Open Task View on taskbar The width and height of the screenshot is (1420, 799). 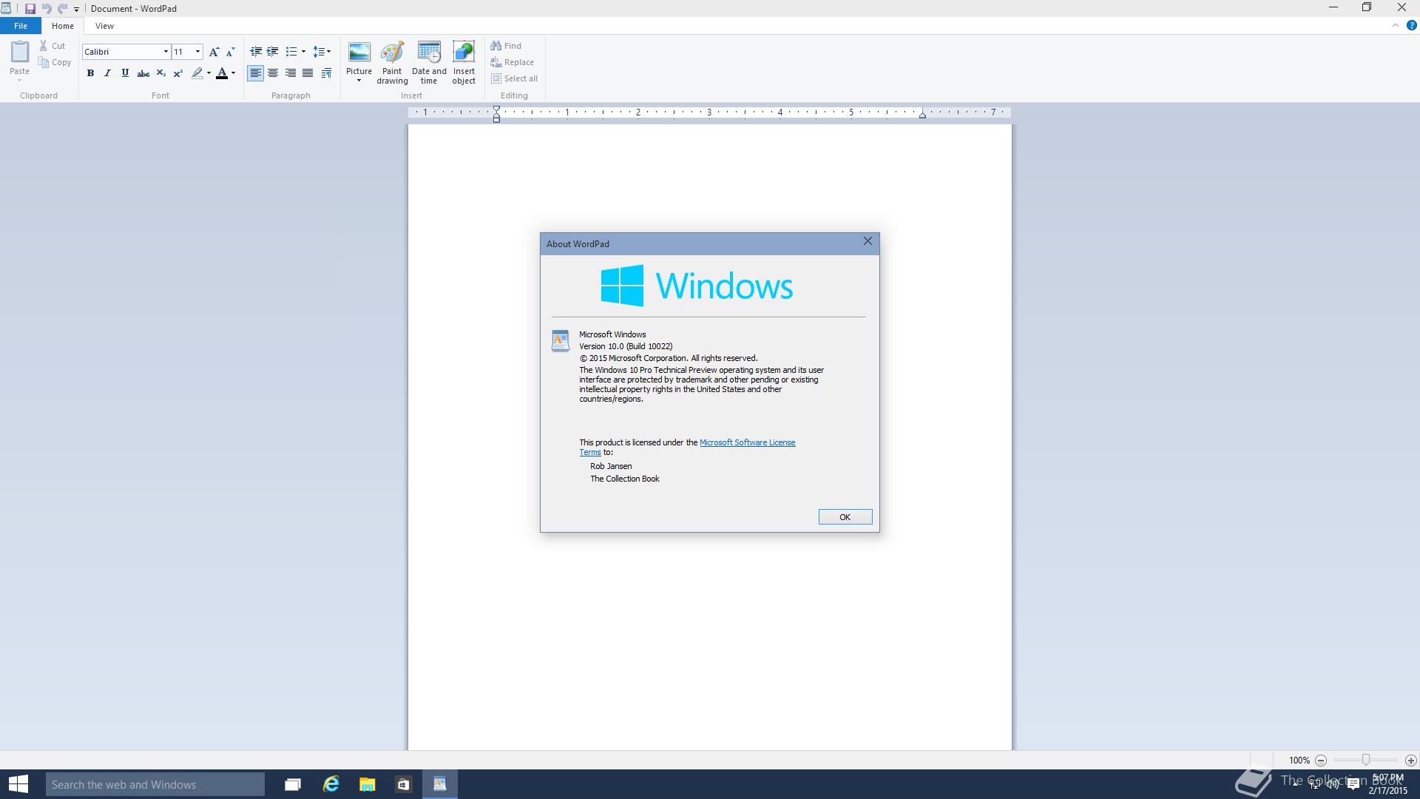(x=293, y=784)
